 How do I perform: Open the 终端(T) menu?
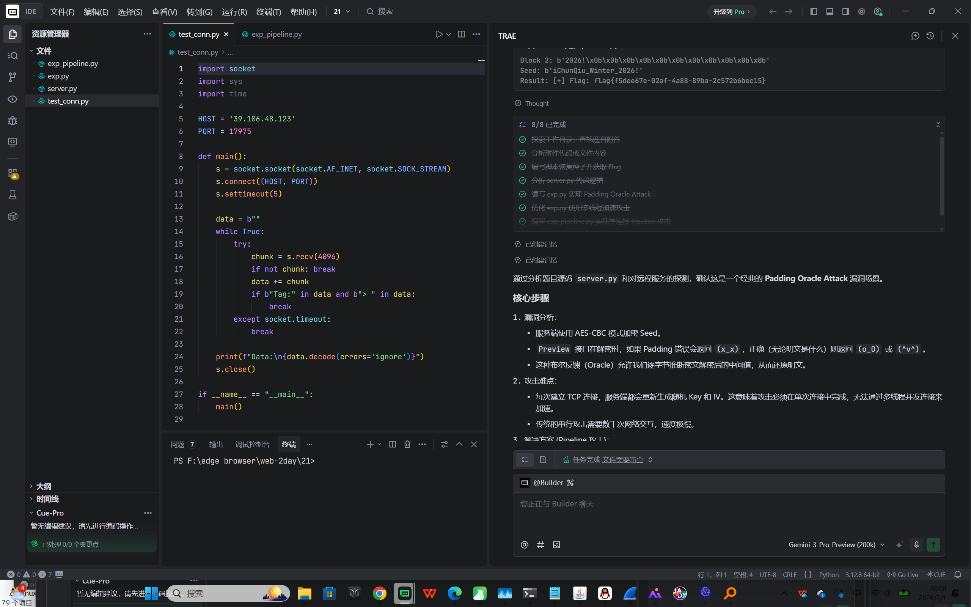pos(269,12)
